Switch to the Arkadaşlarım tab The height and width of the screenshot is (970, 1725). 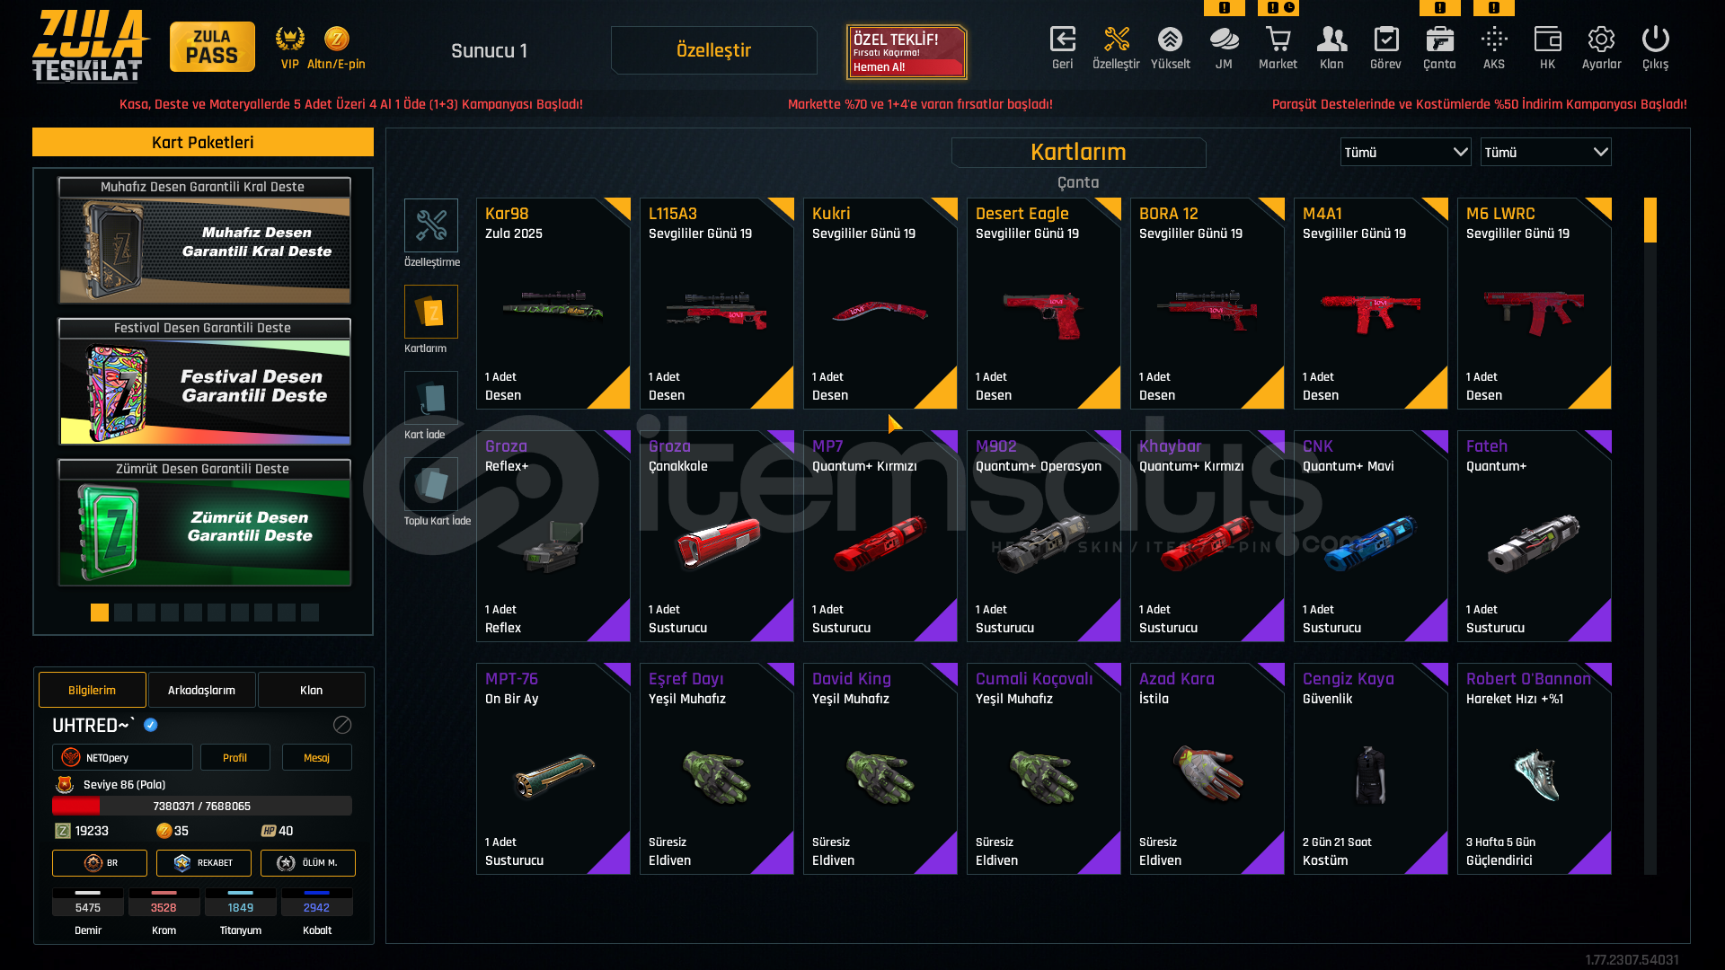[x=201, y=690]
